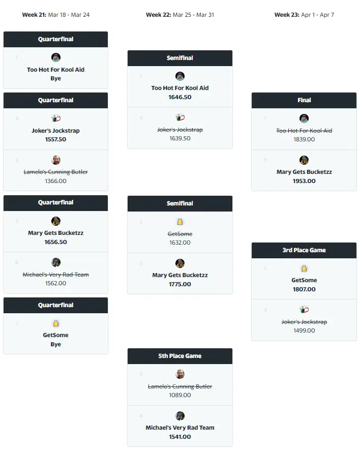This screenshot has width=359, height=449.
Task: Select GetSome's avatar in the Semifinal matchup
Action: point(180,222)
